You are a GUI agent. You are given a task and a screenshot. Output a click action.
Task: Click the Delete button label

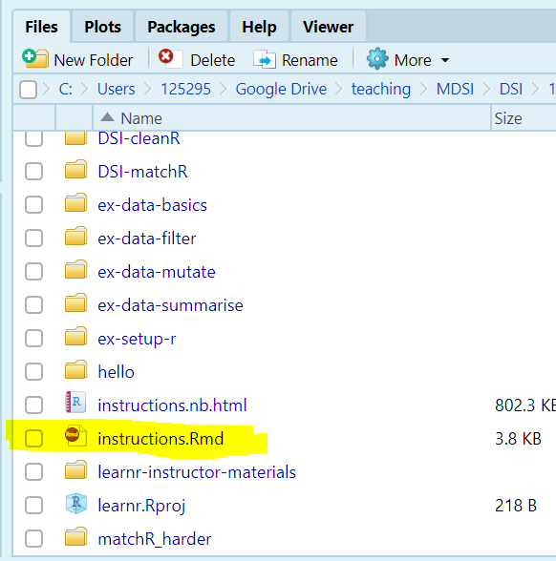(213, 60)
